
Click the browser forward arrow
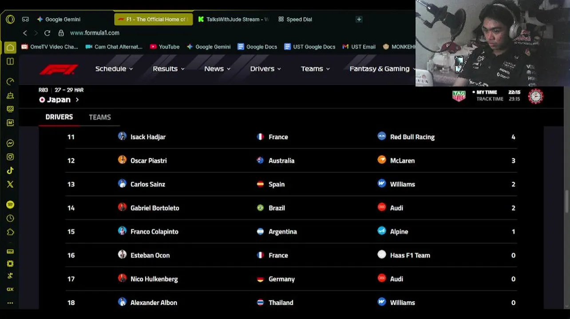point(36,33)
